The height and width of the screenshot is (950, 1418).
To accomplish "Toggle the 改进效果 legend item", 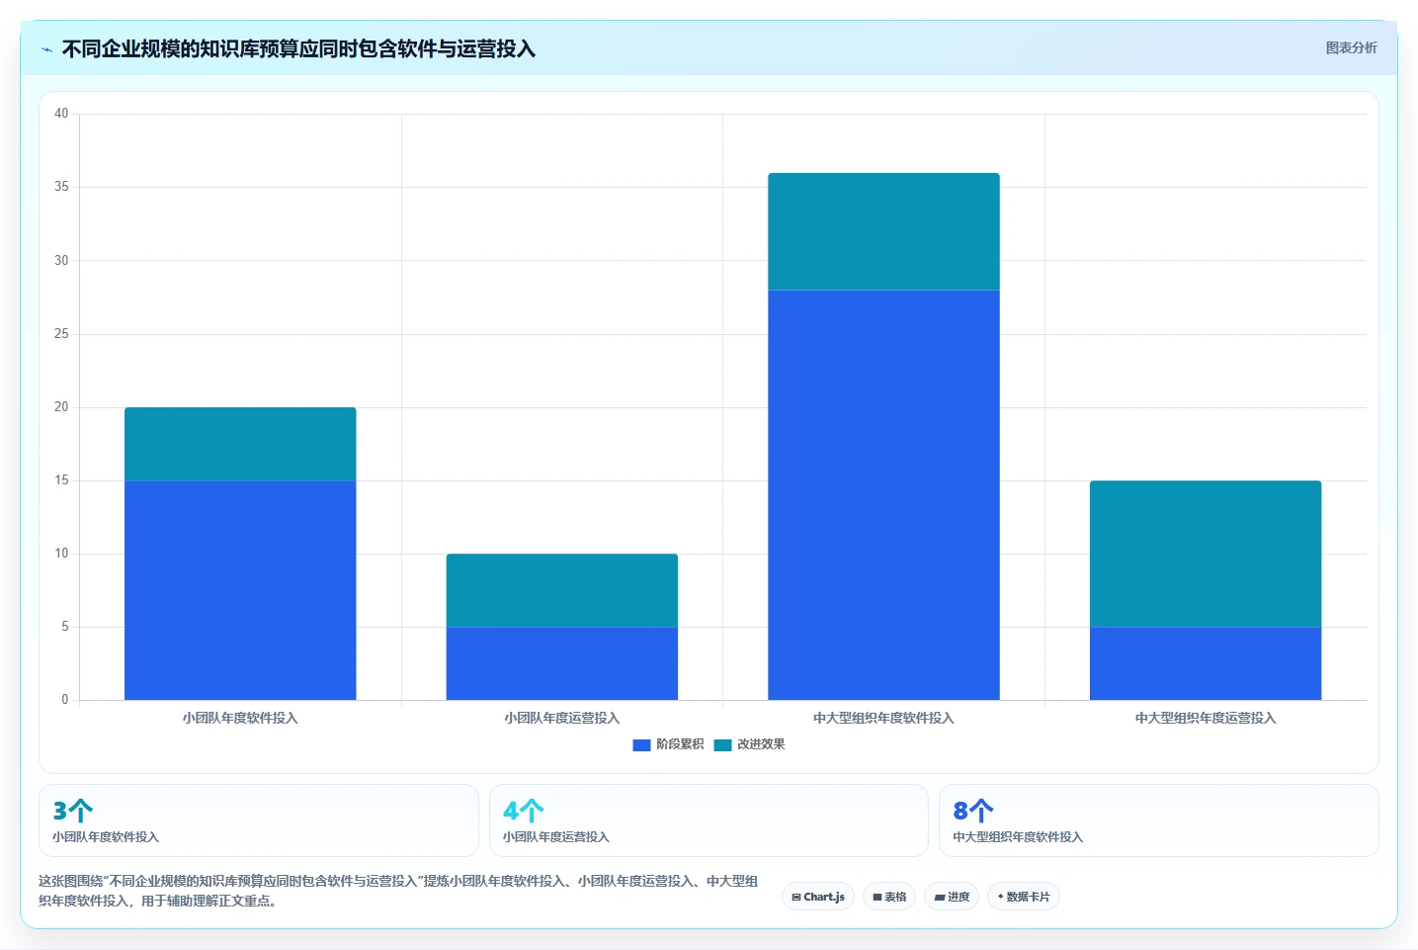I will (x=750, y=744).
